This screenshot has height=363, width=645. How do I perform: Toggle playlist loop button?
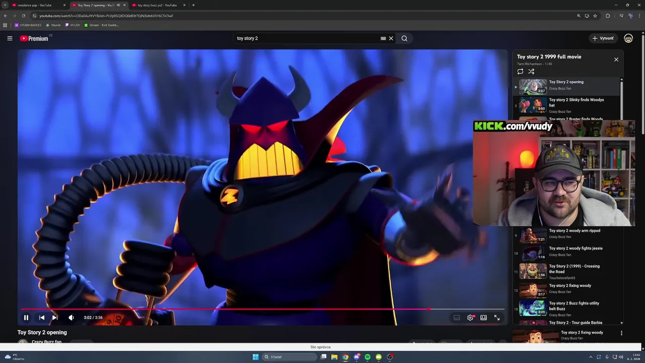(x=521, y=72)
